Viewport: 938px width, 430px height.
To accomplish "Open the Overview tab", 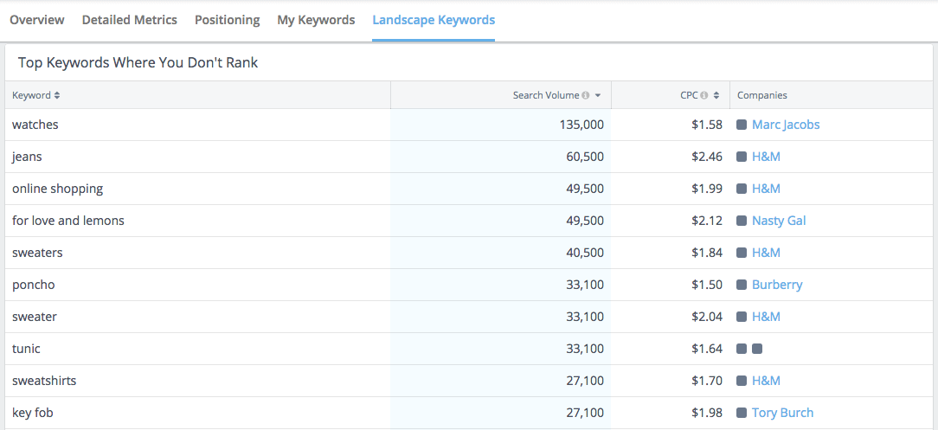I will [37, 20].
